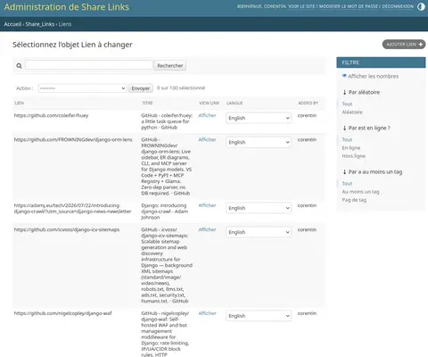Click the '0 sur 100 sélectionné' counter text
Image resolution: width=428 pixels, height=357 pixels.
point(181,88)
